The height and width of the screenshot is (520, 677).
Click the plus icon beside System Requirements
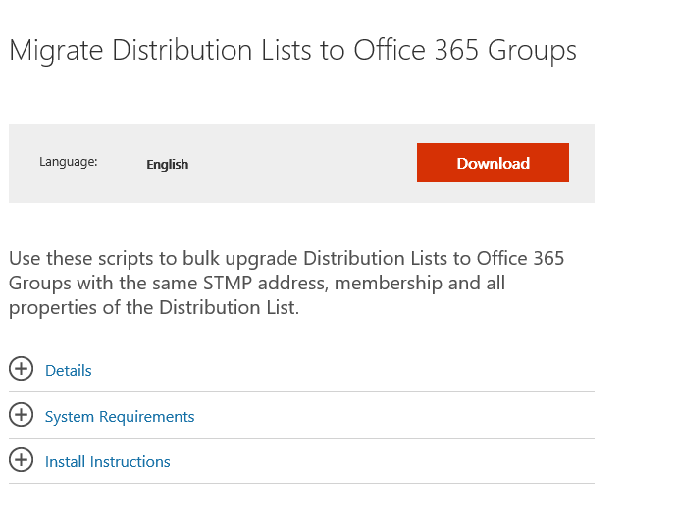click(x=21, y=415)
